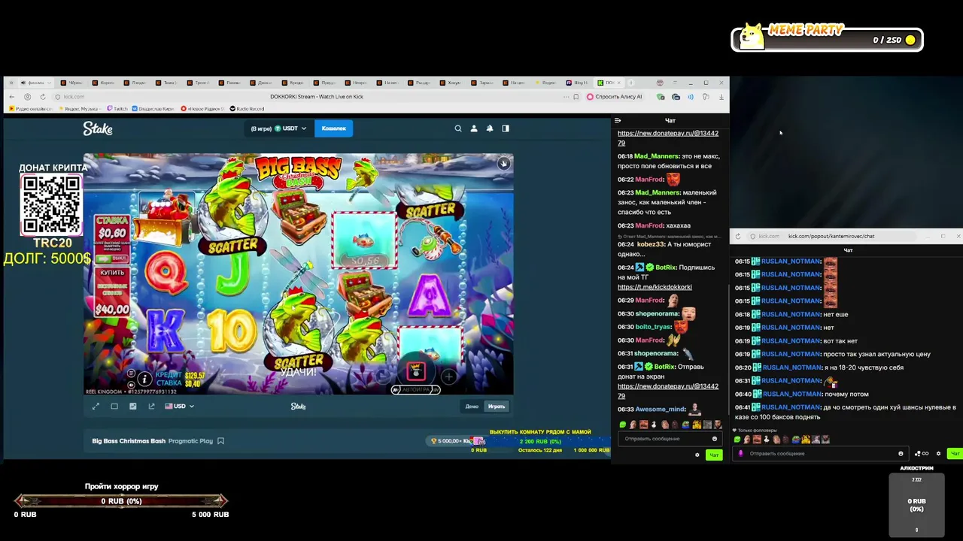Viewport: 963px width, 541px height.
Task: Select the Играть real-play mode
Action: coord(497,407)
